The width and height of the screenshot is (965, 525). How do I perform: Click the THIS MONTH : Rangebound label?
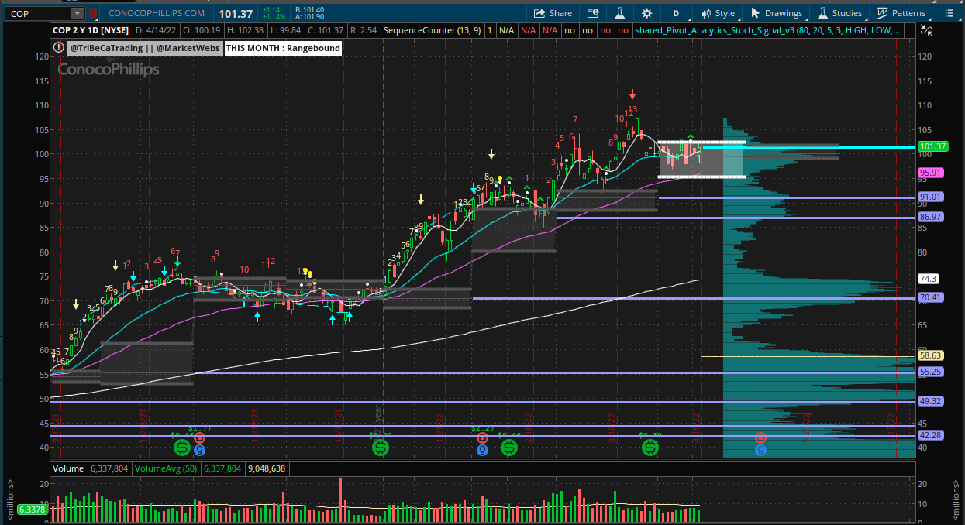[x=283, y=48]
